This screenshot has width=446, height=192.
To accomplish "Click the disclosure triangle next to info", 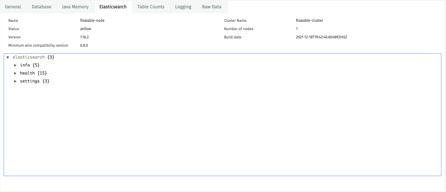I will click(15, 65).
